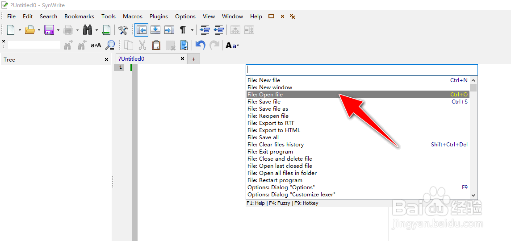Click the Print toolbar icon
Viewport: 511px width, 241px height.
[x=68, y=30]
